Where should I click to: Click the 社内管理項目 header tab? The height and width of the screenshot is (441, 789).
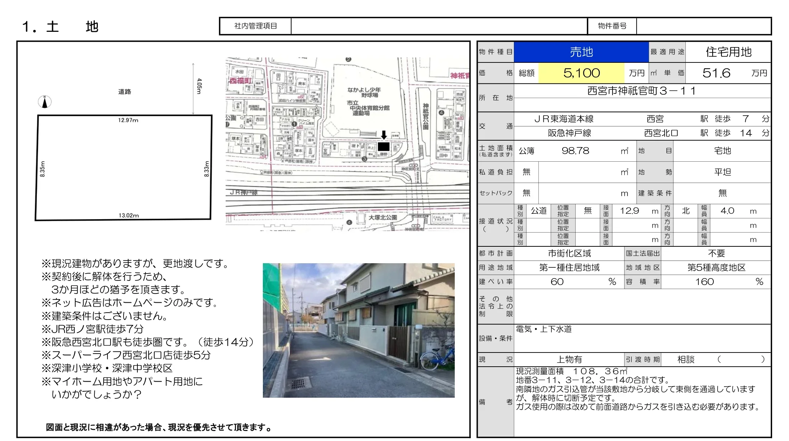[256, 26]
